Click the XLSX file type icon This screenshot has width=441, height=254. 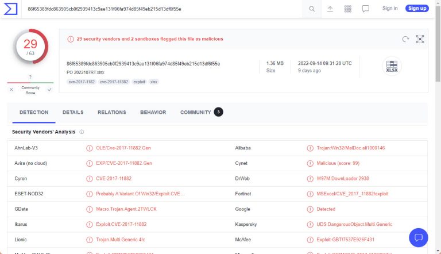(x=392, y=67)
